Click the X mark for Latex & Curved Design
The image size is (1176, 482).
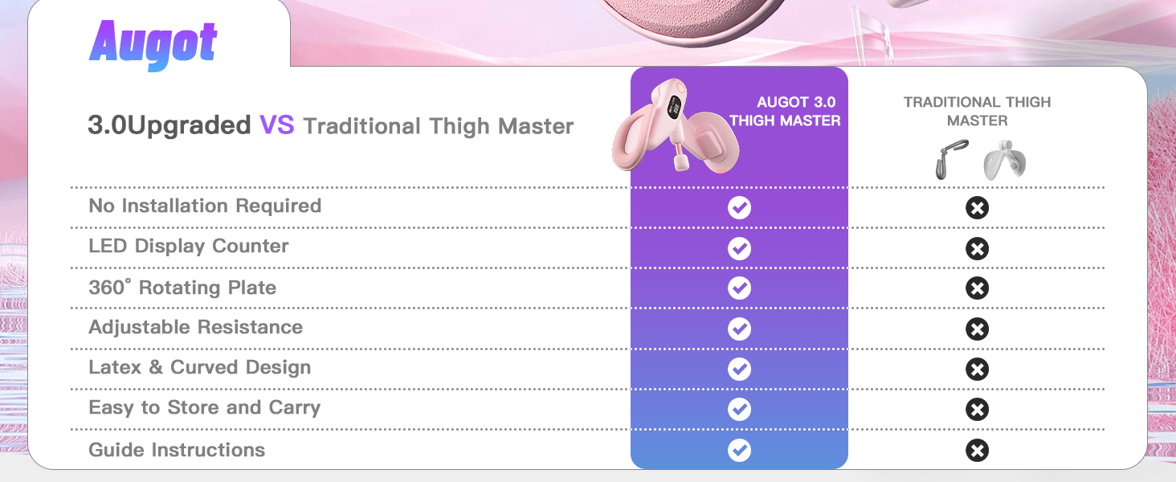tap(977, 369)
